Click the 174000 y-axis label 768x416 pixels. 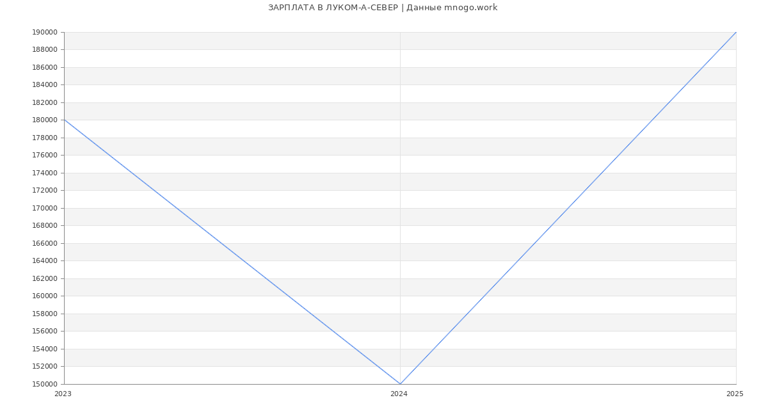click(45, 173)
